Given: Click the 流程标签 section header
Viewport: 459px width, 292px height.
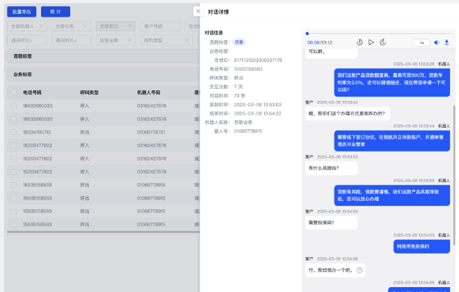Looking at the screenshot, I should [x=23, y=56].
